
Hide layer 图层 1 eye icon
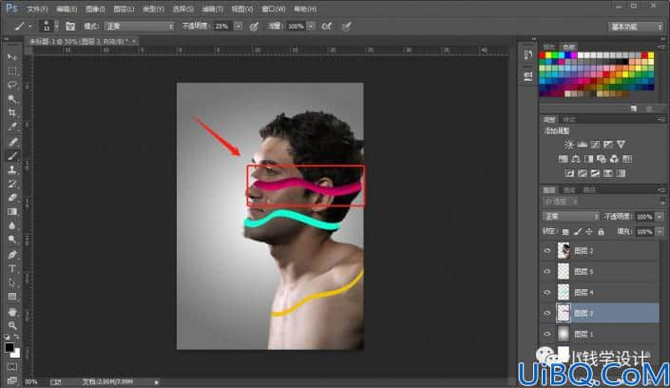click(x=547, y=334)
